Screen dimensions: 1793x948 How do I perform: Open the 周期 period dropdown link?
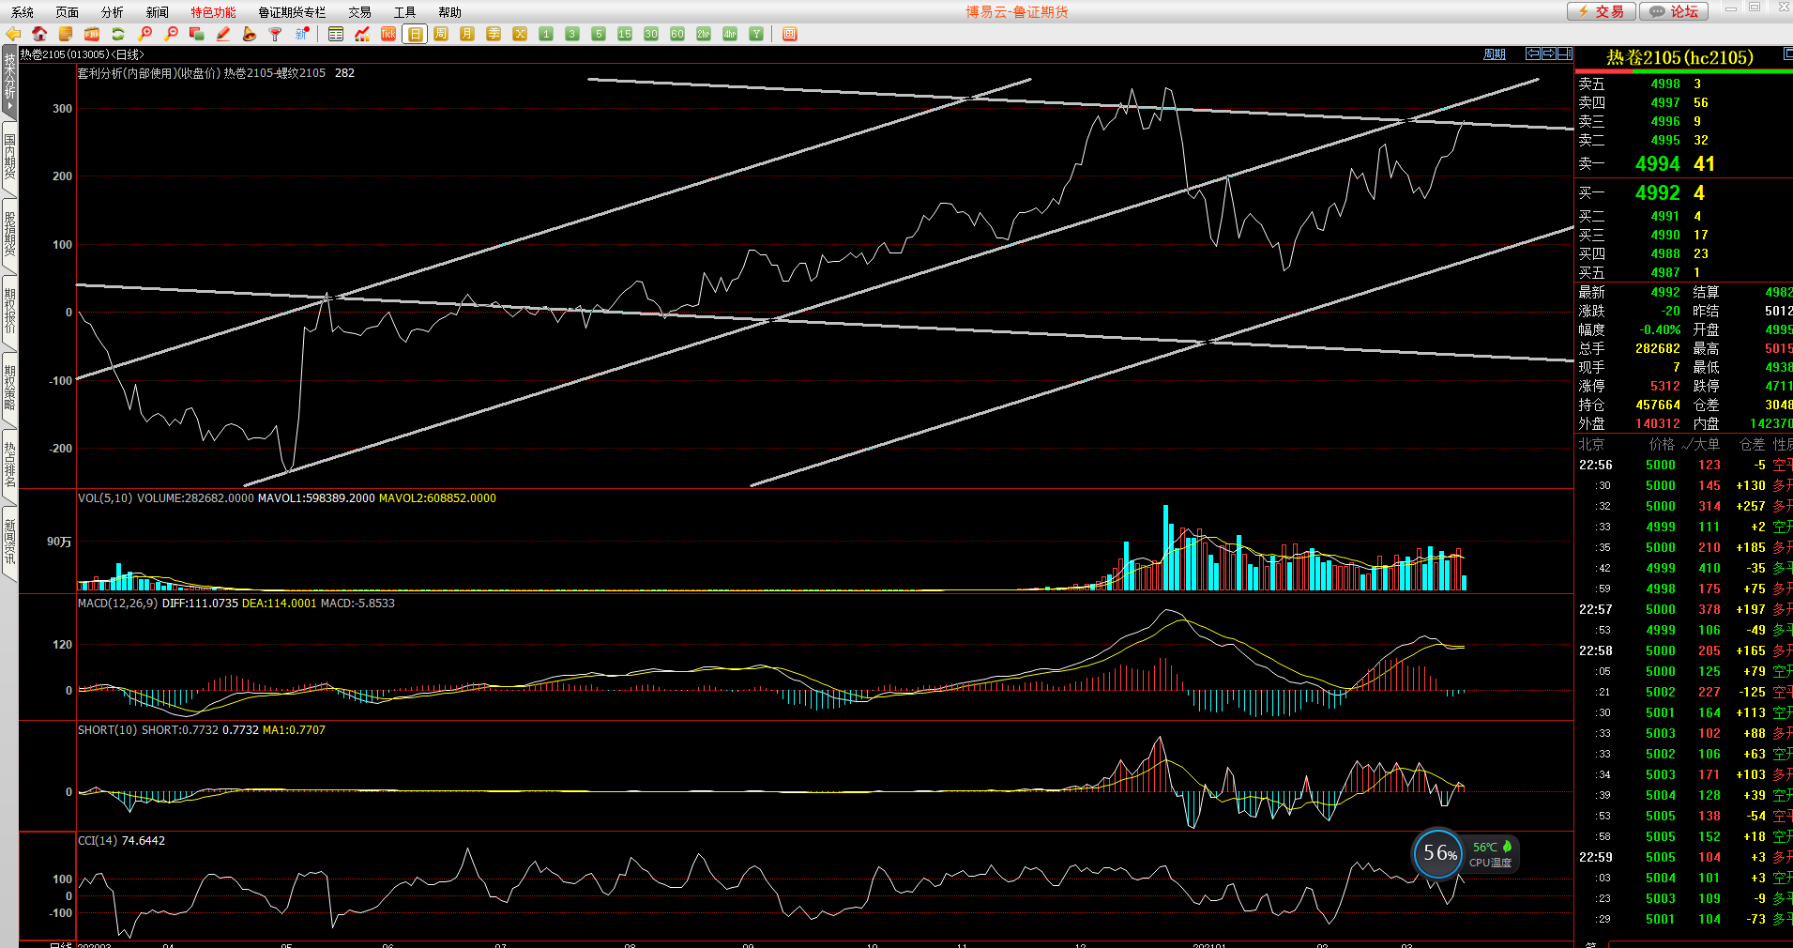coord(1494,54)
